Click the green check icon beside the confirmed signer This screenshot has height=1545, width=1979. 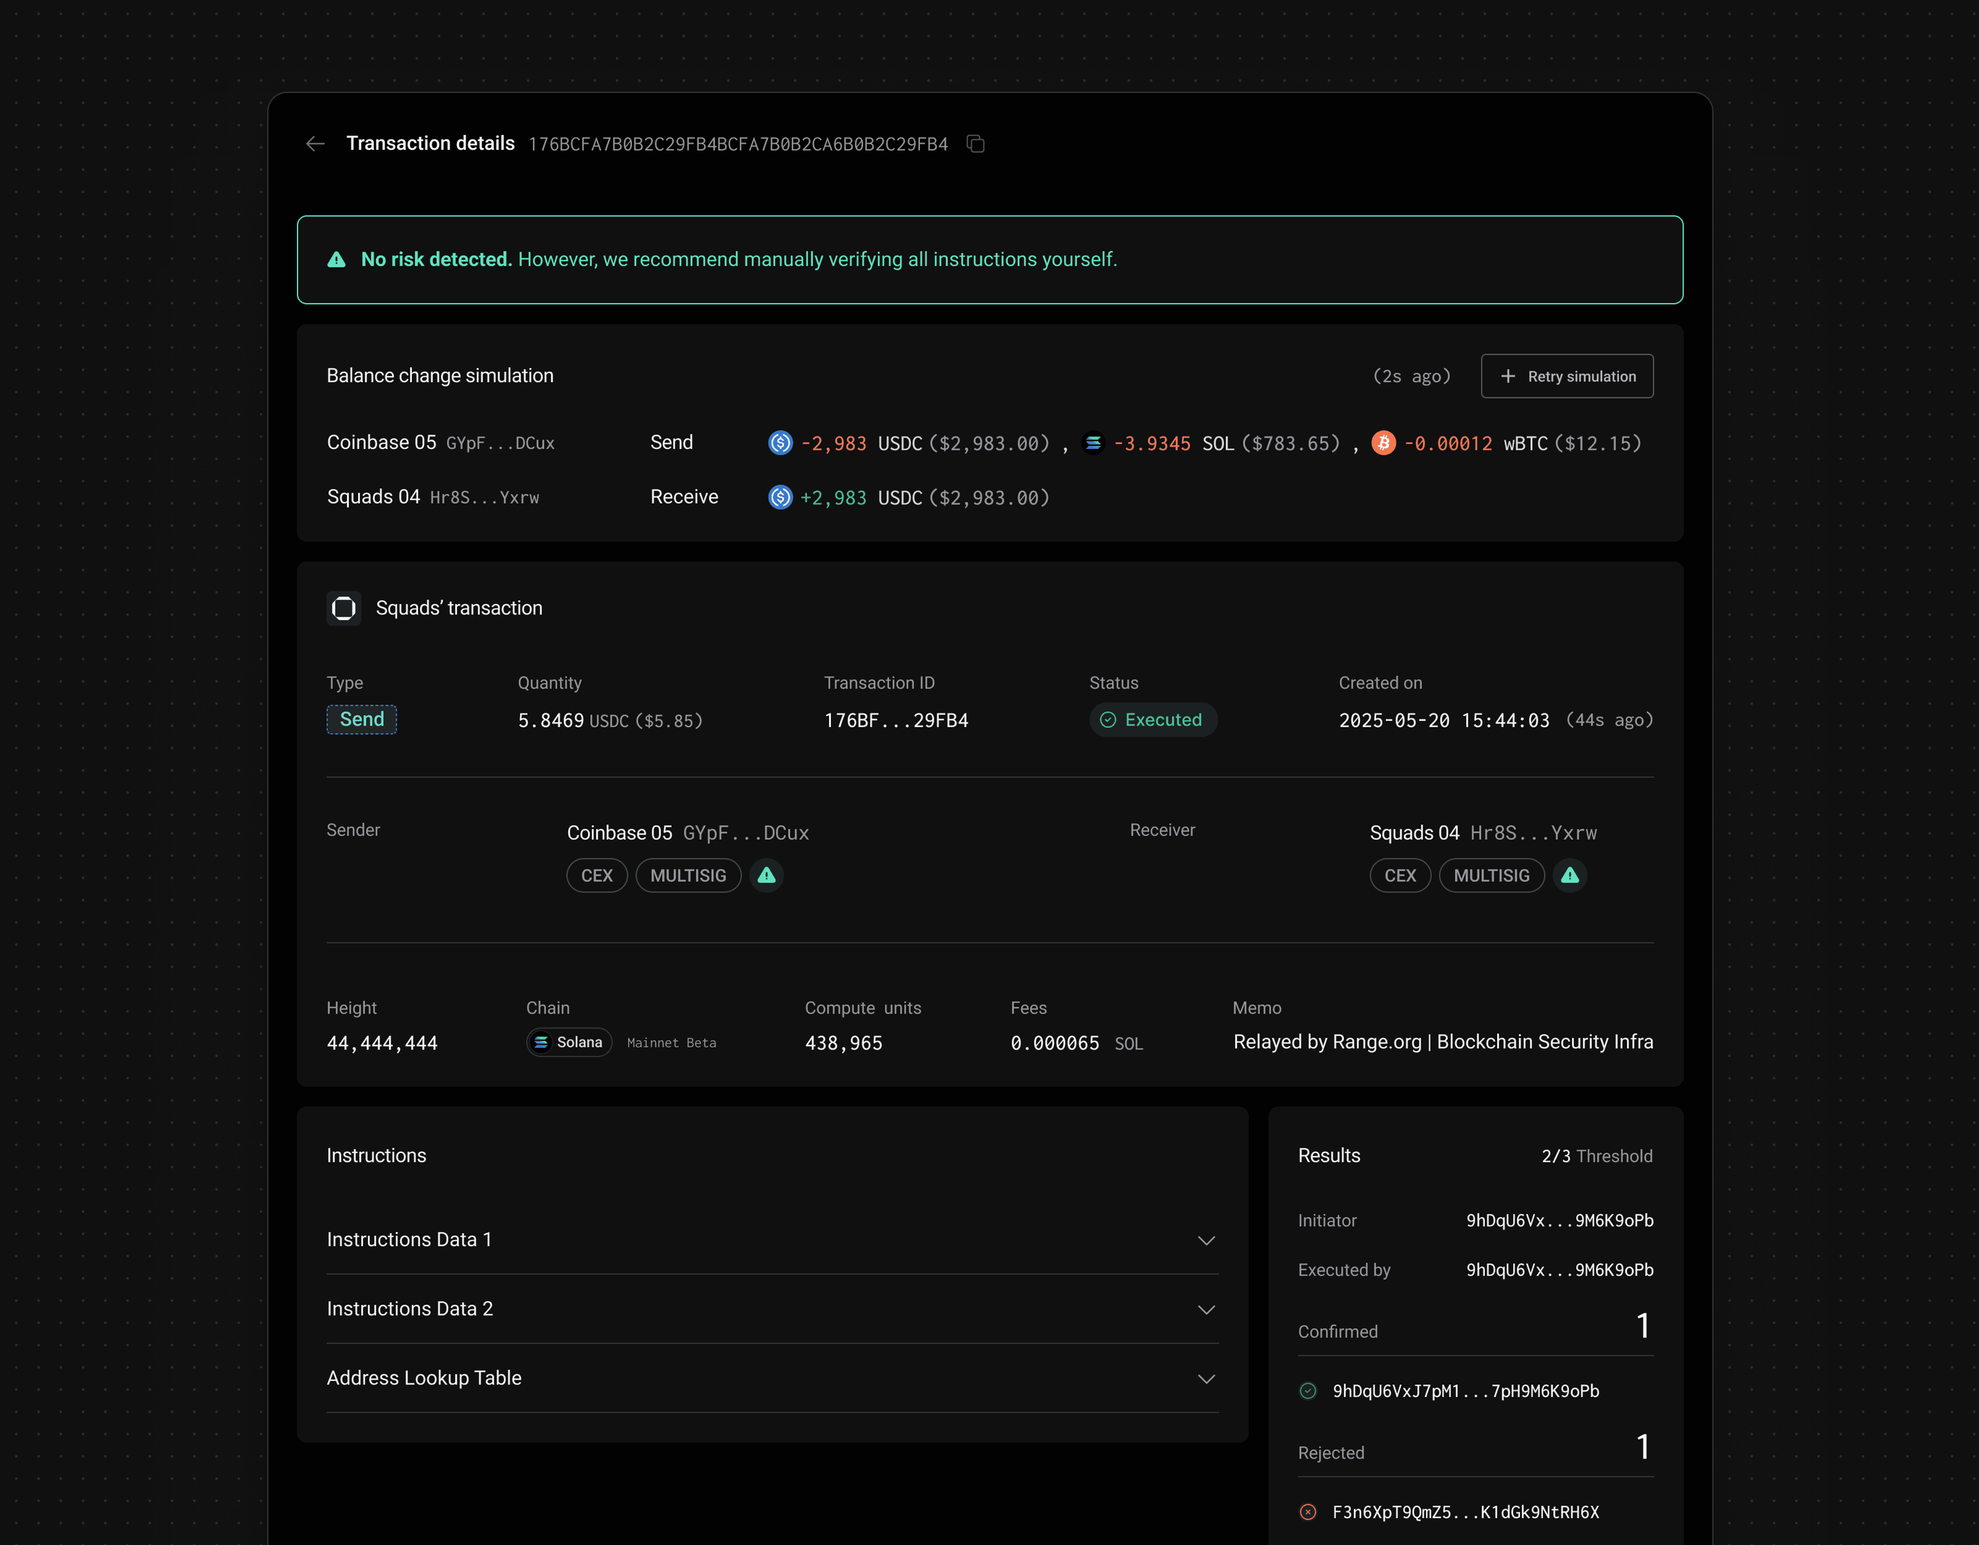pyautogui.click(x=1307, y=1391)
